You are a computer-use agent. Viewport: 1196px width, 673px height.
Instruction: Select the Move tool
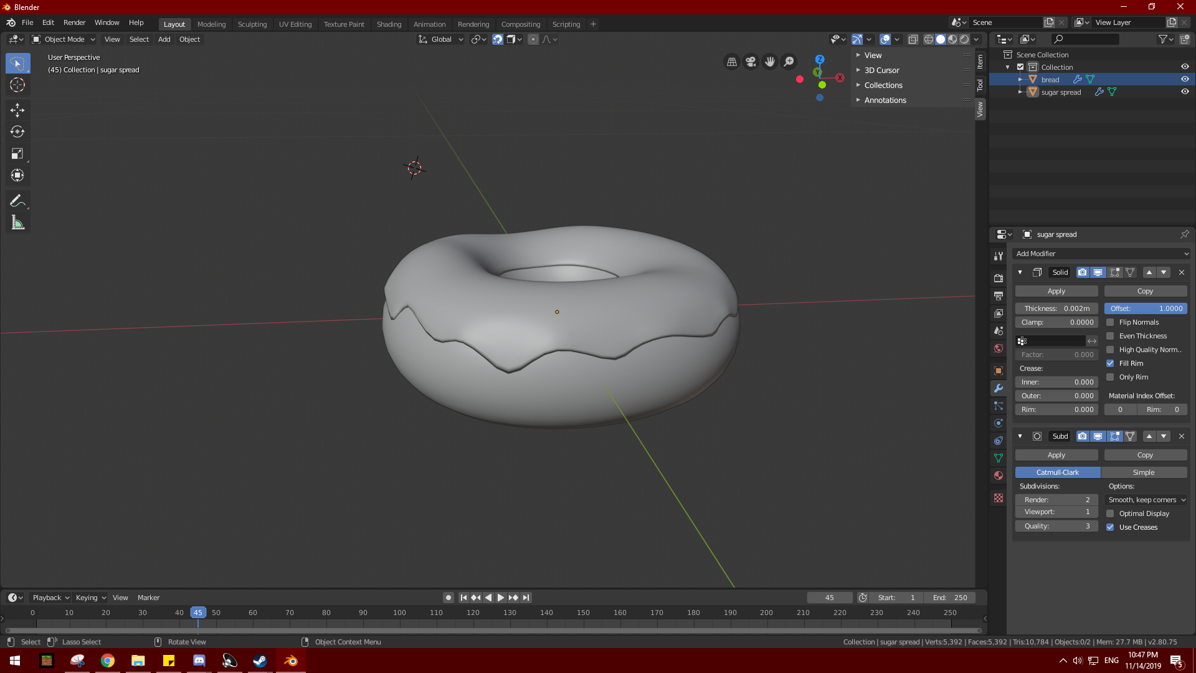coord(17,110)
